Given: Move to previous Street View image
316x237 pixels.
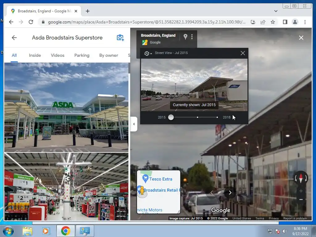Looking at the screenshot, I should 212,193.
